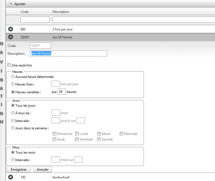
Task: Click the Enregistrer button
Action: tap(19, 170)
